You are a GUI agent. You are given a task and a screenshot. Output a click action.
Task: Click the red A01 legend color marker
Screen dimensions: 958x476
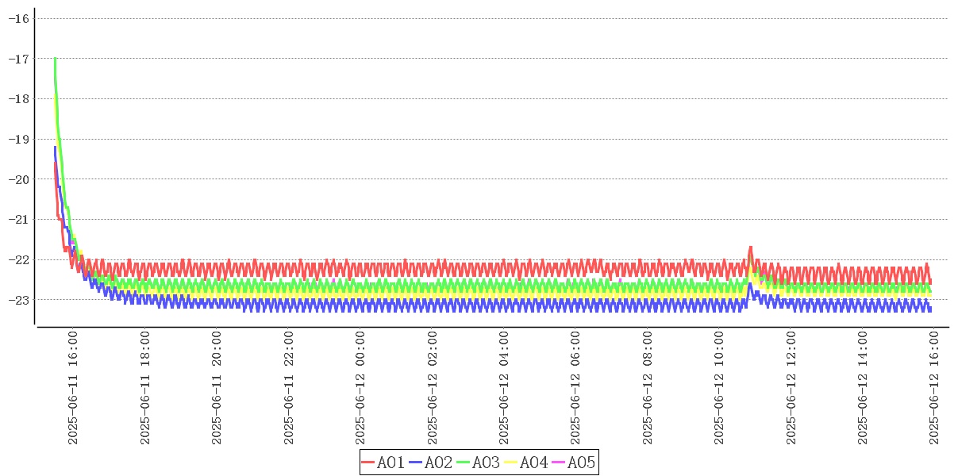click(x=368, y=463)
